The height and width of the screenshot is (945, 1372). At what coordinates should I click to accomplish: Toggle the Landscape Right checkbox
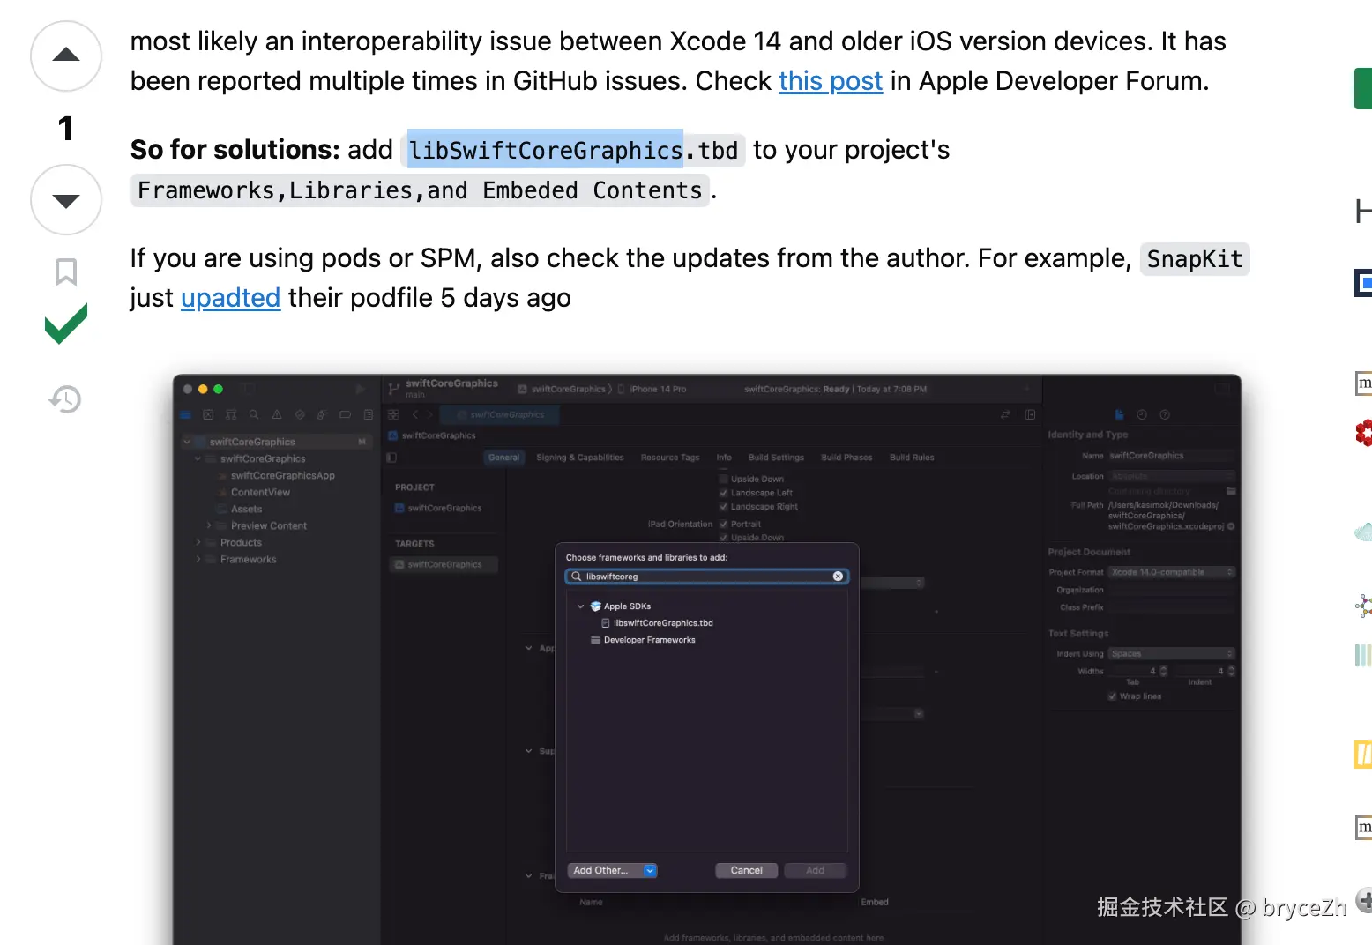724,507
